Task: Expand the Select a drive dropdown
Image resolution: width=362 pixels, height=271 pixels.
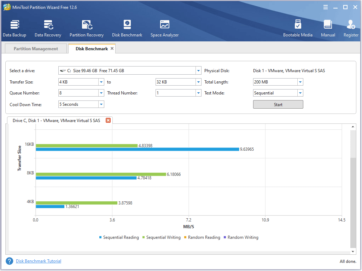Action: pos(198,71)
